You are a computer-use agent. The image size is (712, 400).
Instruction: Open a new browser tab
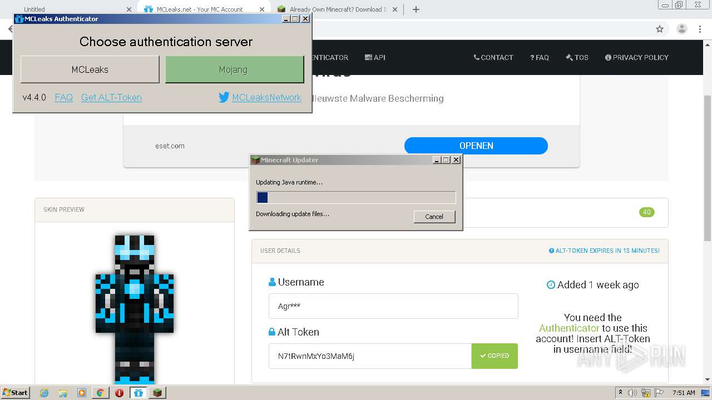click(x=416, y=9)
